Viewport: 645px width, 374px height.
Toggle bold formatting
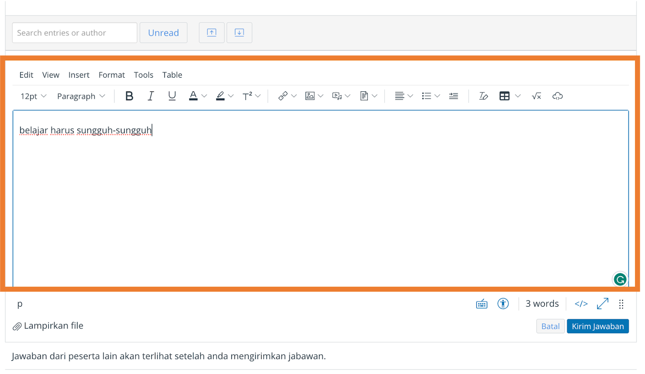point(129,96)
